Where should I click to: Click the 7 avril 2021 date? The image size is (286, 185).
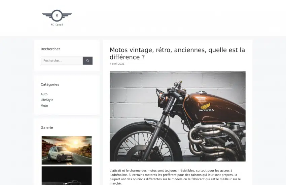pyautogui.click(x=117, y=64)
